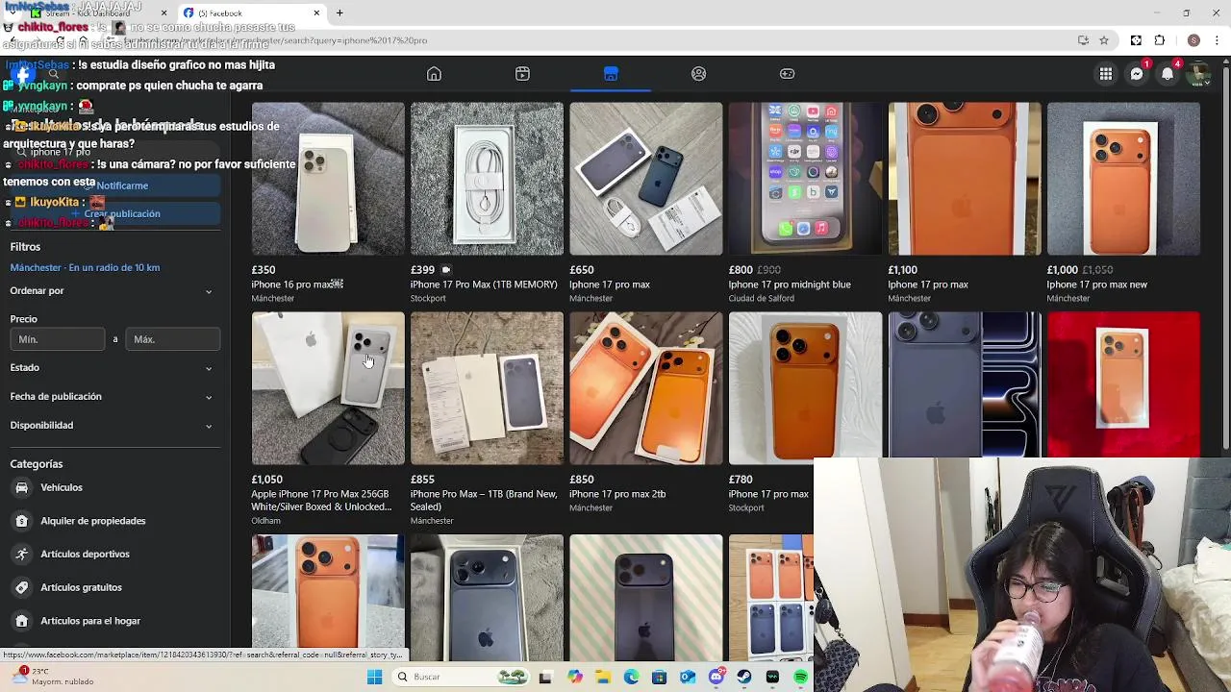Open the Facebook Groups icon
The image size is (1231, 692).
pos(699,74)
